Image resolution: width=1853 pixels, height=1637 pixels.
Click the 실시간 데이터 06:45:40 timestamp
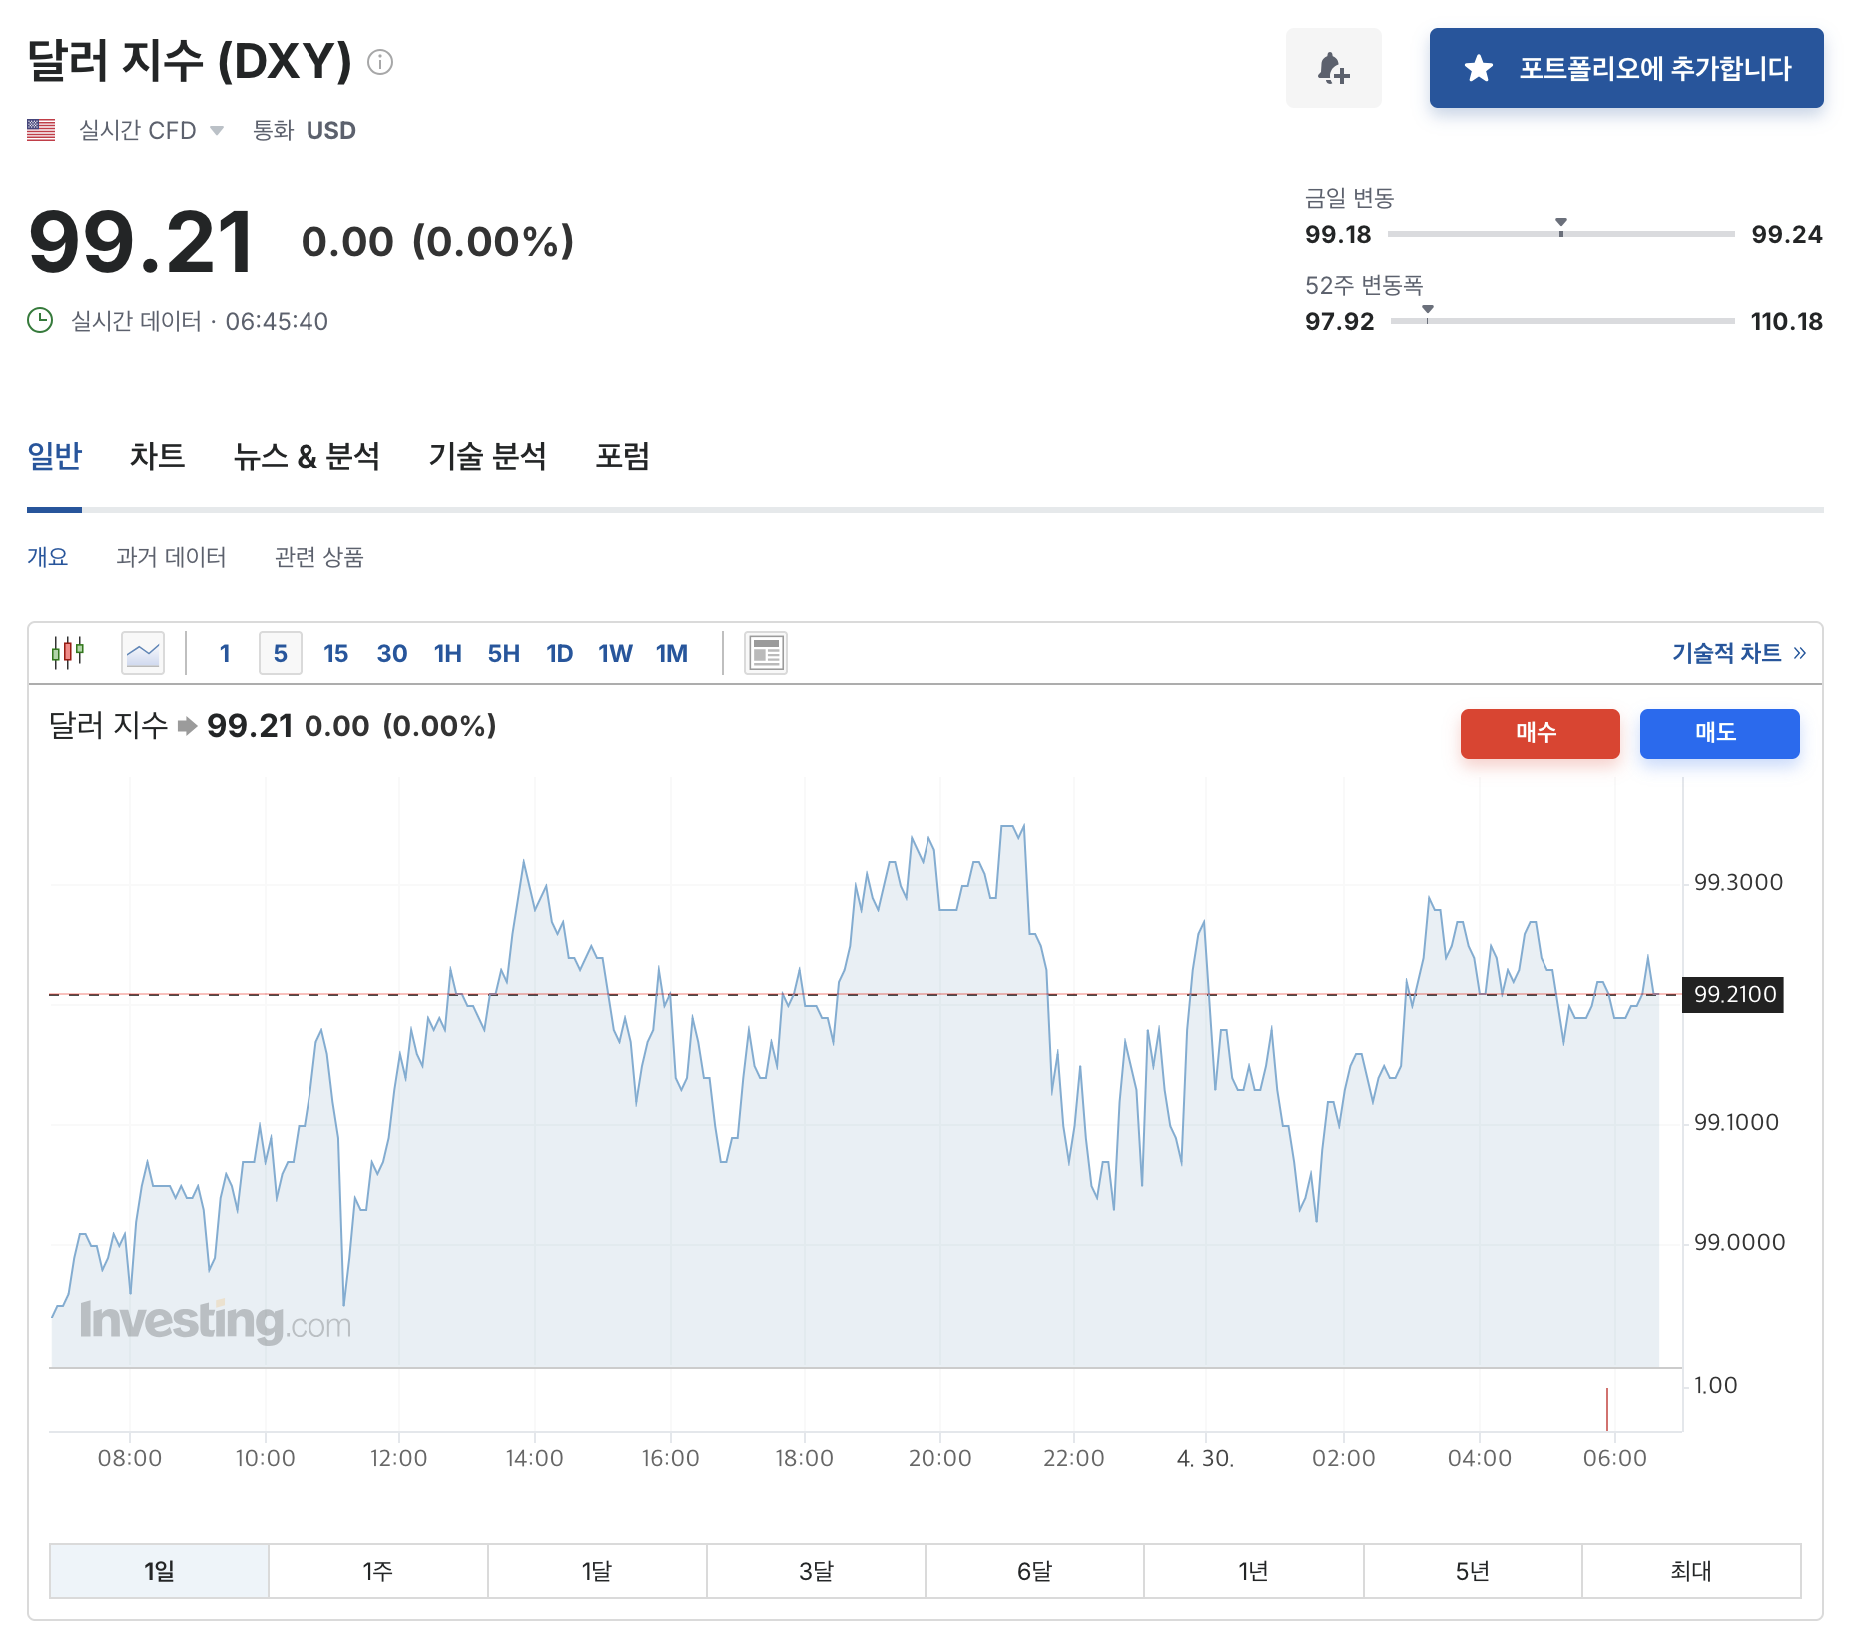pos(200,321)
